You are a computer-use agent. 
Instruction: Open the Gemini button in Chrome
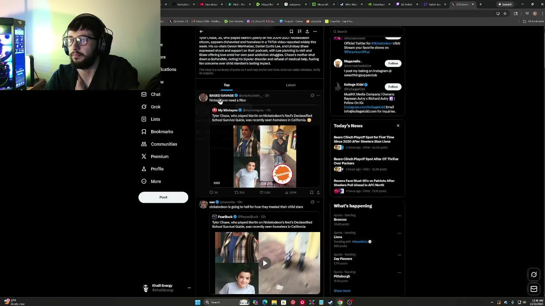(x=505, y=4)
